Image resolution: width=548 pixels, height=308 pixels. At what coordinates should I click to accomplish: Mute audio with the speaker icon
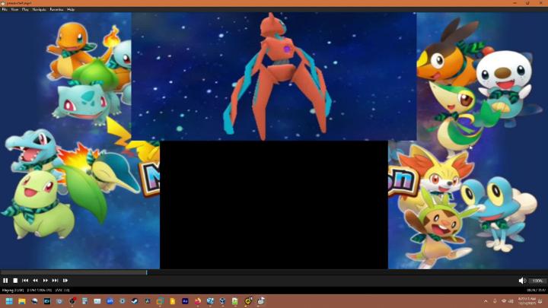tap(521, 281)
